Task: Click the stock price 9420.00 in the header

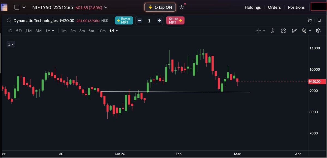Action: pyautogui.click(x=67, y=21)
